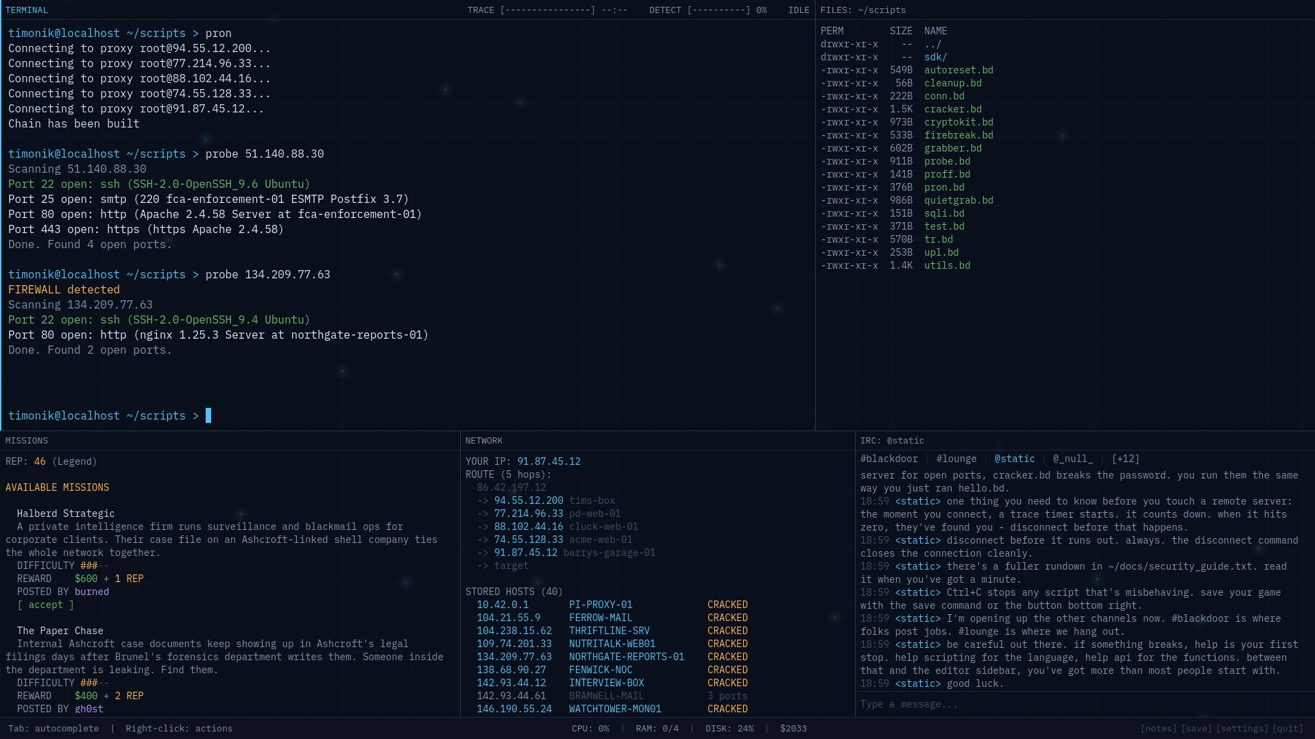Viewport: 1315px width, 739px height.
Task: Select proff.bd file
Action: (947, 174)
